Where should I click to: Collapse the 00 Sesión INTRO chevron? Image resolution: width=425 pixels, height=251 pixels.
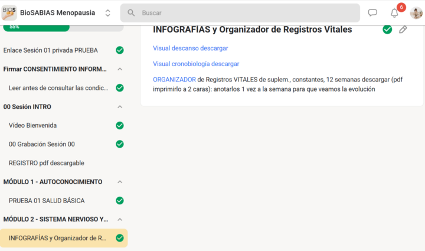point(120,107)
